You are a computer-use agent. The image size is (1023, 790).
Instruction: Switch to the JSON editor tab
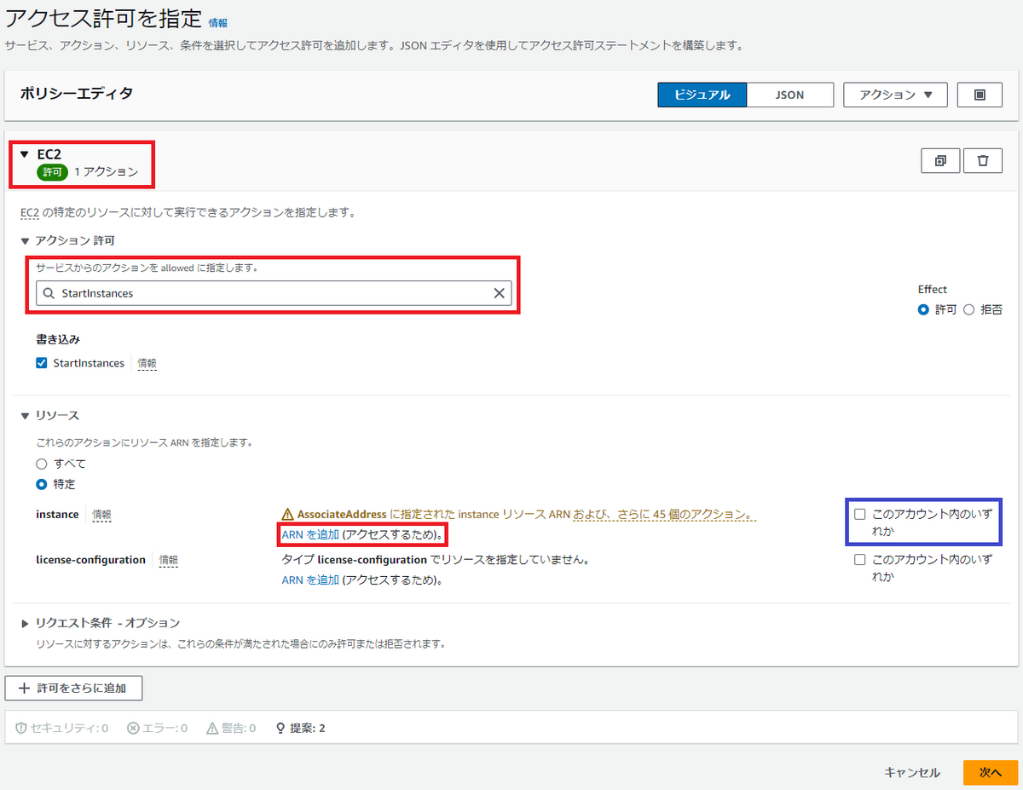(789, 95)
